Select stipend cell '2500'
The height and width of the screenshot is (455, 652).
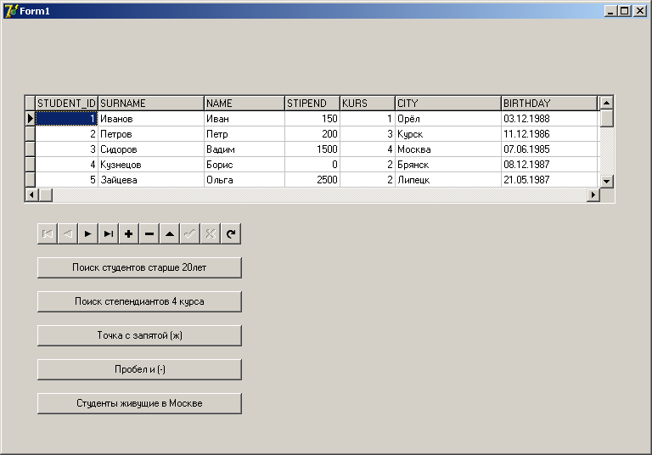(312, 180)
